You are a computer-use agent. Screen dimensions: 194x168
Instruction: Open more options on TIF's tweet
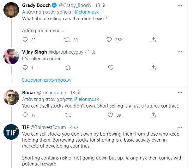click(x=179, y=127)
